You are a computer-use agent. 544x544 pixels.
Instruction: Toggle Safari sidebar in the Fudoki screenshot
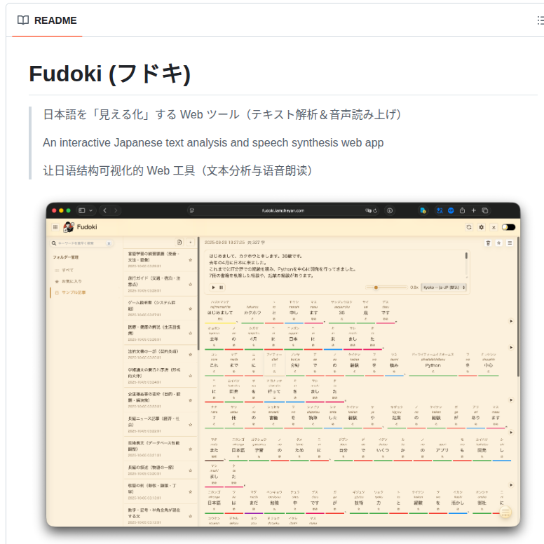(x=82, y=210)
